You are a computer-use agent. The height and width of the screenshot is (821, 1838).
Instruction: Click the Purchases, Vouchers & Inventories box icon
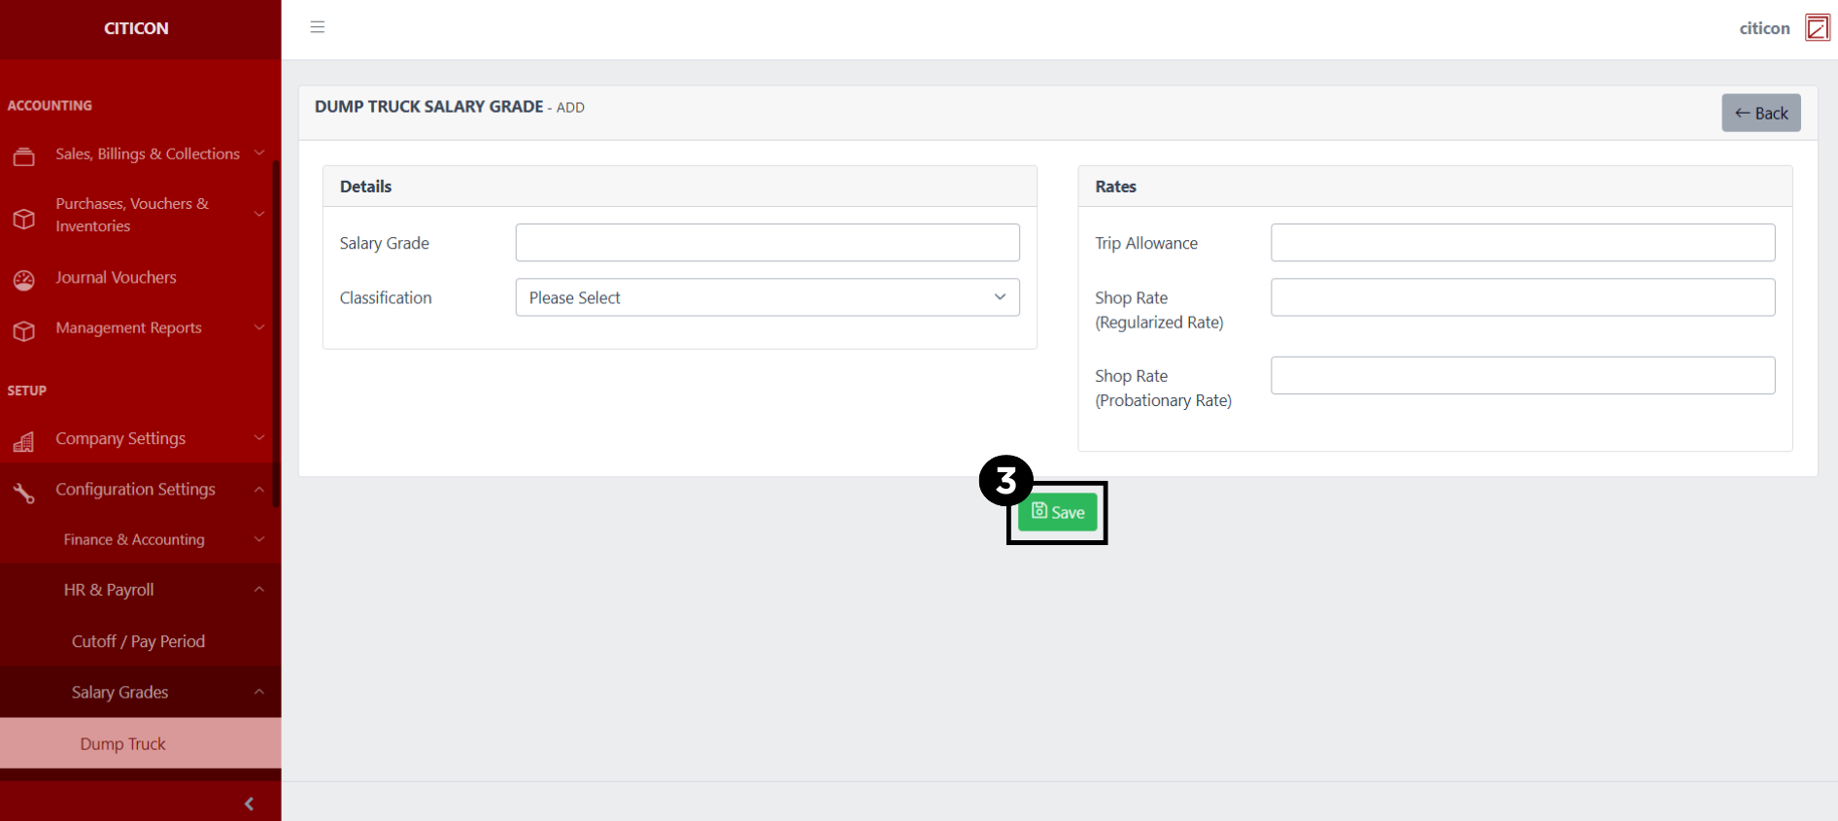pos(24,218)
